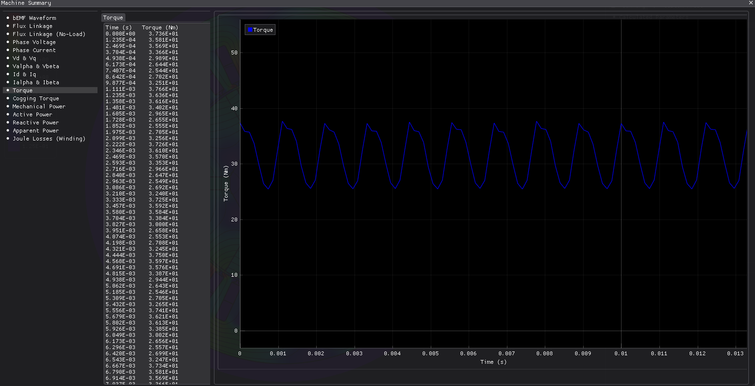Viewport: 755px width, 386px height.
Task: Select the table row for time 6.667E-03
Action: click(142, 366)
